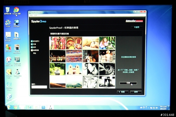Open the desktop folder next to Adobe Acrobat
The image size is (176, 117).
(x=17, y=36)
